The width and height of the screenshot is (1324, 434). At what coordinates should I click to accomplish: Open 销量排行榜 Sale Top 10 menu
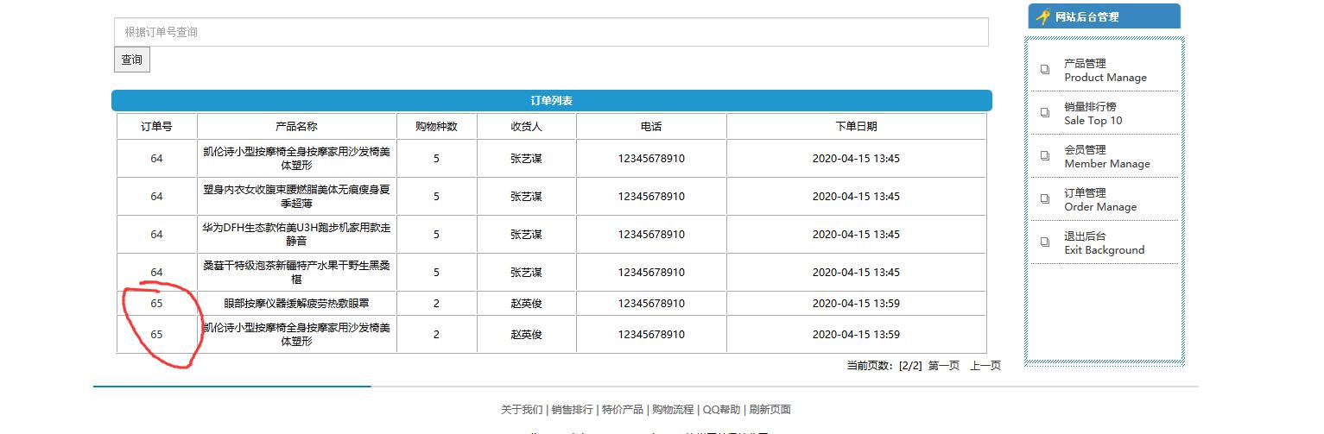point(1093,113)
